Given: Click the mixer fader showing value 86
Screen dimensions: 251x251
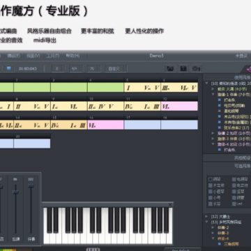Looking at the screenshot, I should pyautogui.click(x=15, y=192).
